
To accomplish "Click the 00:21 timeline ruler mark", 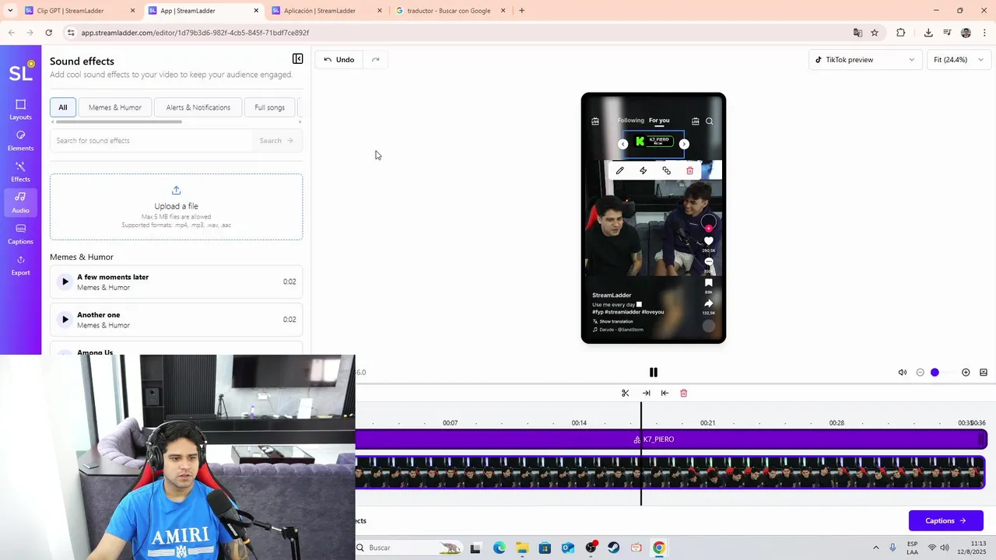I will tap(707, 423).
